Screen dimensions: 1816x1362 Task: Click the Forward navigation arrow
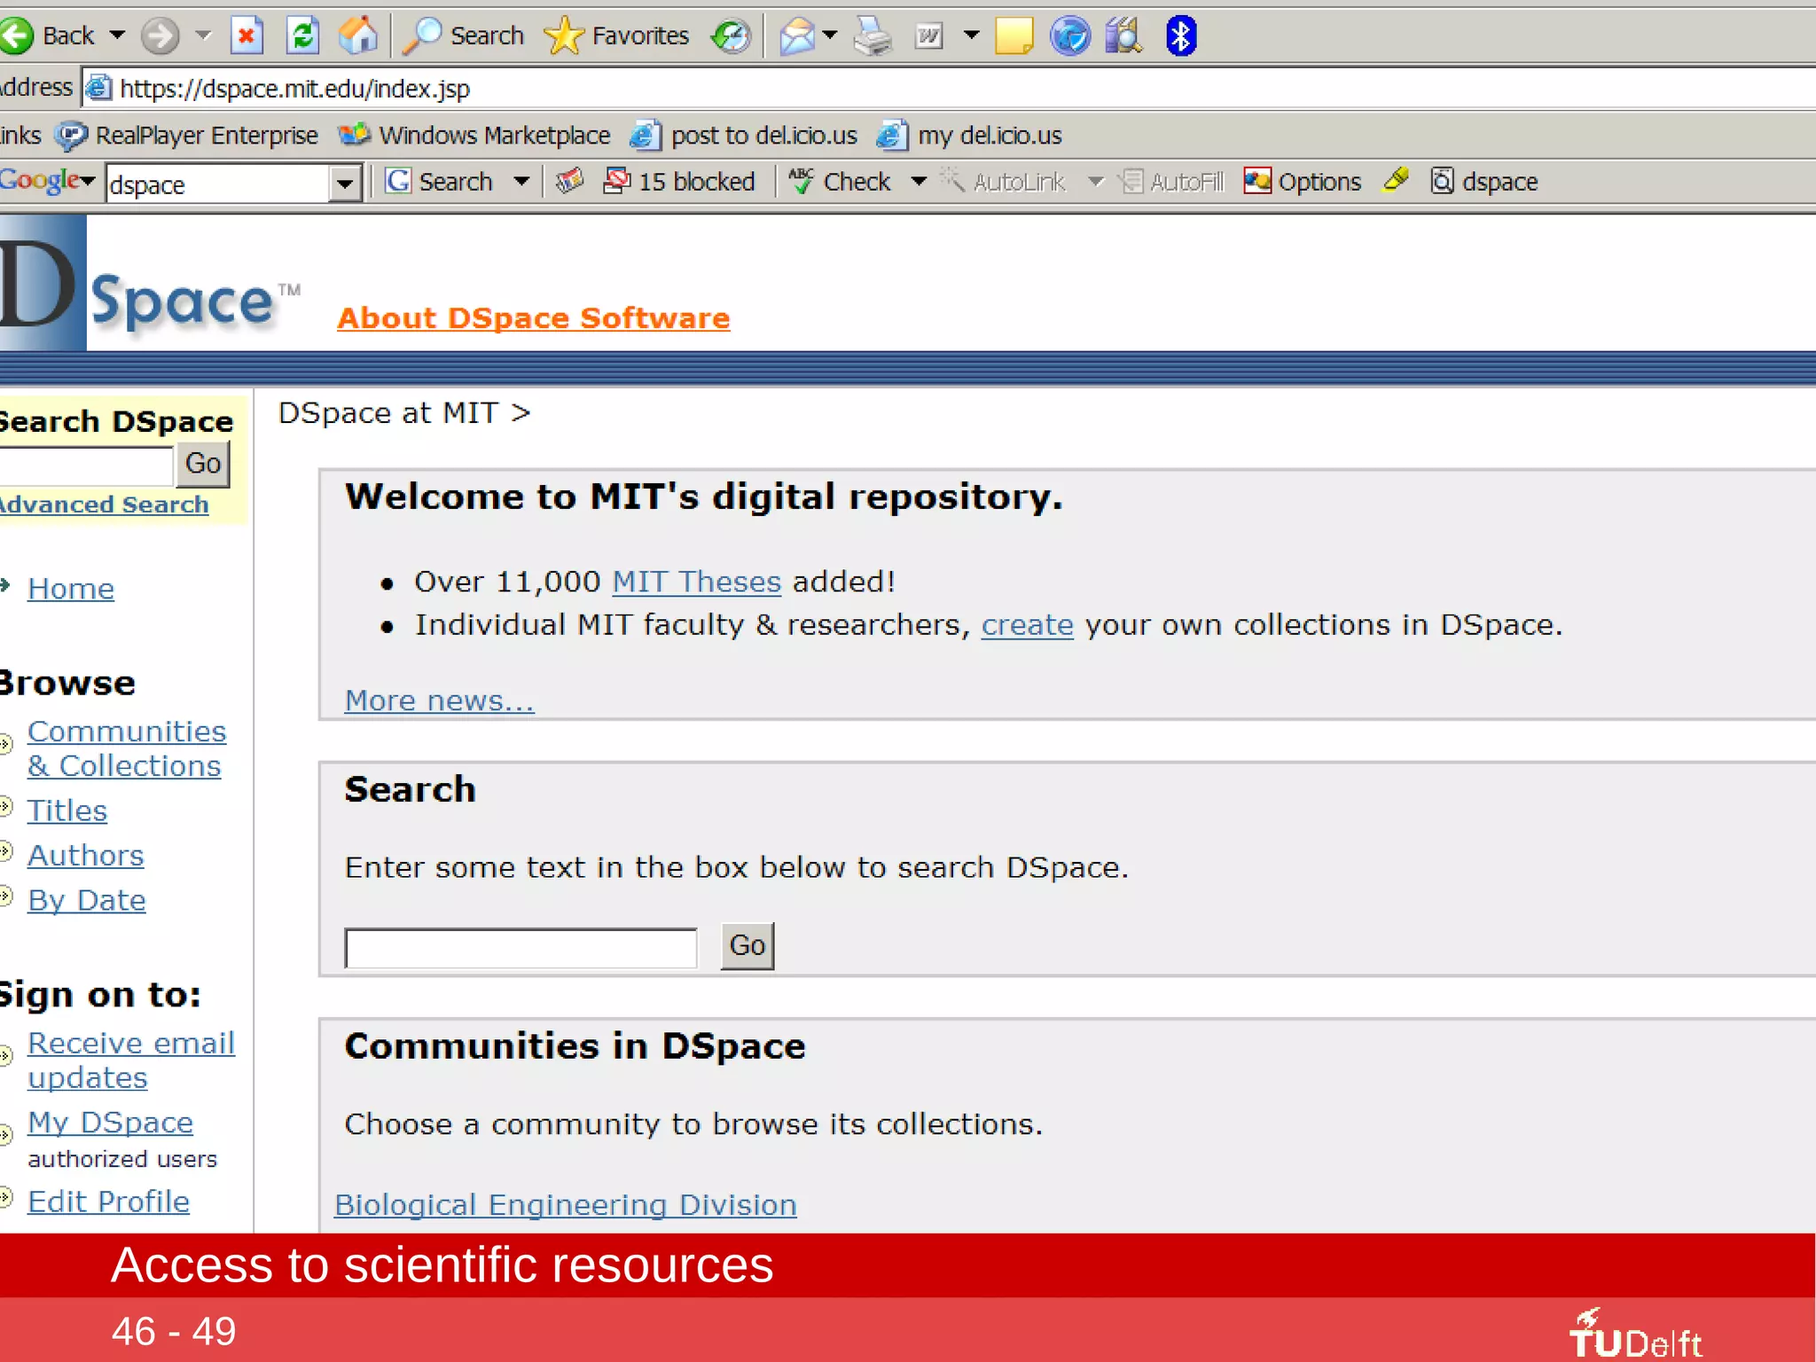[x=160, y=36]
